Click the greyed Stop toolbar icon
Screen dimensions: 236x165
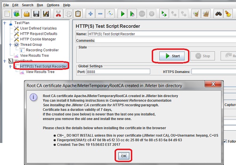142,14
